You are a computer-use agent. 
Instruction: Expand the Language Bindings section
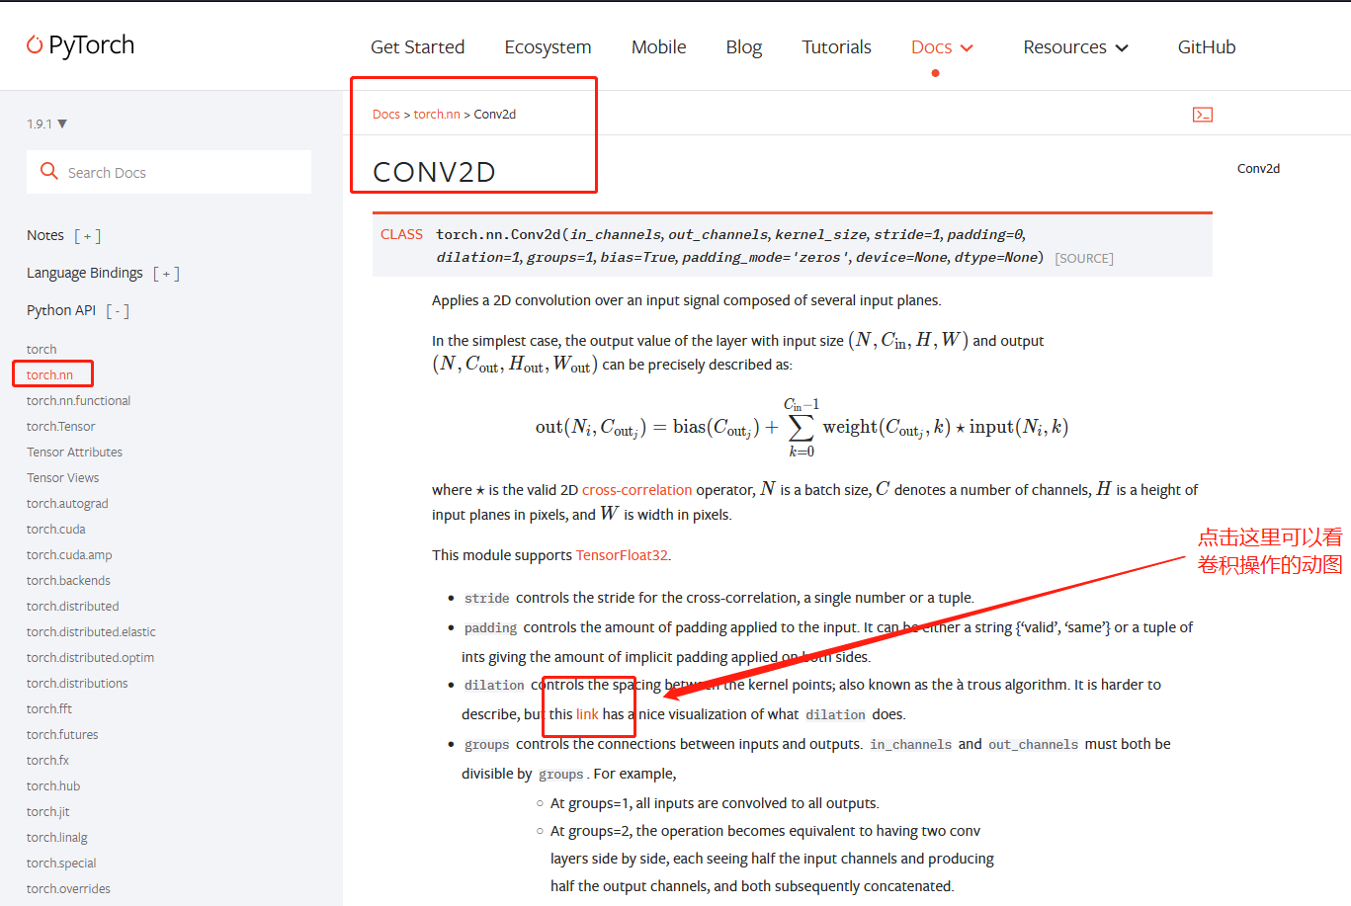[167, 273]
